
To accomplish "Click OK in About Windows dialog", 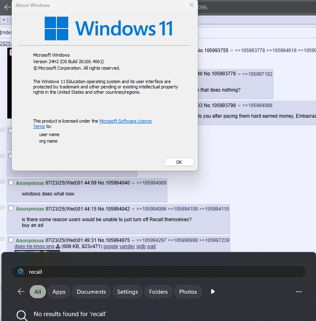I will [179, 162].
